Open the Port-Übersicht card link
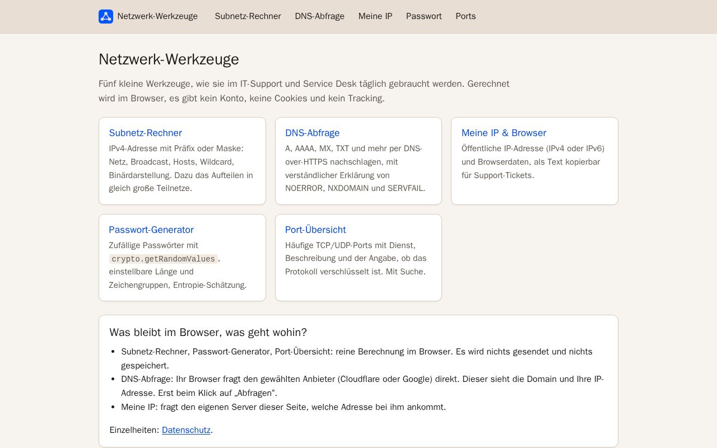 (x=315, y=230)
